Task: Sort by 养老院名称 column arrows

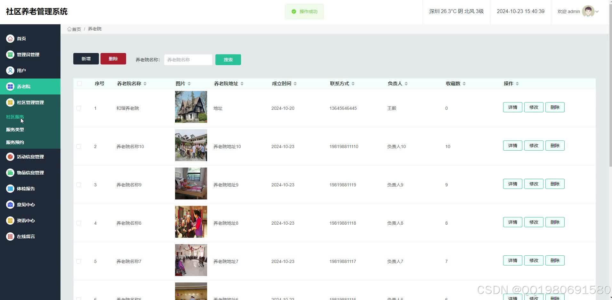Action: (145, 84)
